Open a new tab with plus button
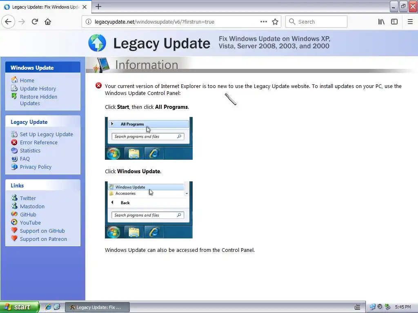The height and width of the screenshot is (313, 418). tap(98, 7)
